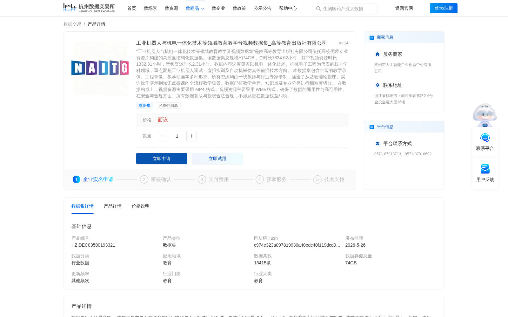This screenshot has width=508, height=317.
Task: Click the NAITG product thumbnail
Action: tap(100, 68)
